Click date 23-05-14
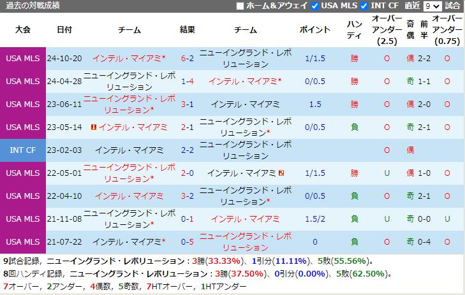Screen dimensions: 465x295 [x=64, y=127]
